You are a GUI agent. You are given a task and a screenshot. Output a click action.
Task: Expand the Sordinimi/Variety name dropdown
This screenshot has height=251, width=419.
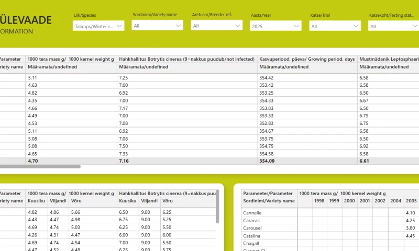pos(158,26)
